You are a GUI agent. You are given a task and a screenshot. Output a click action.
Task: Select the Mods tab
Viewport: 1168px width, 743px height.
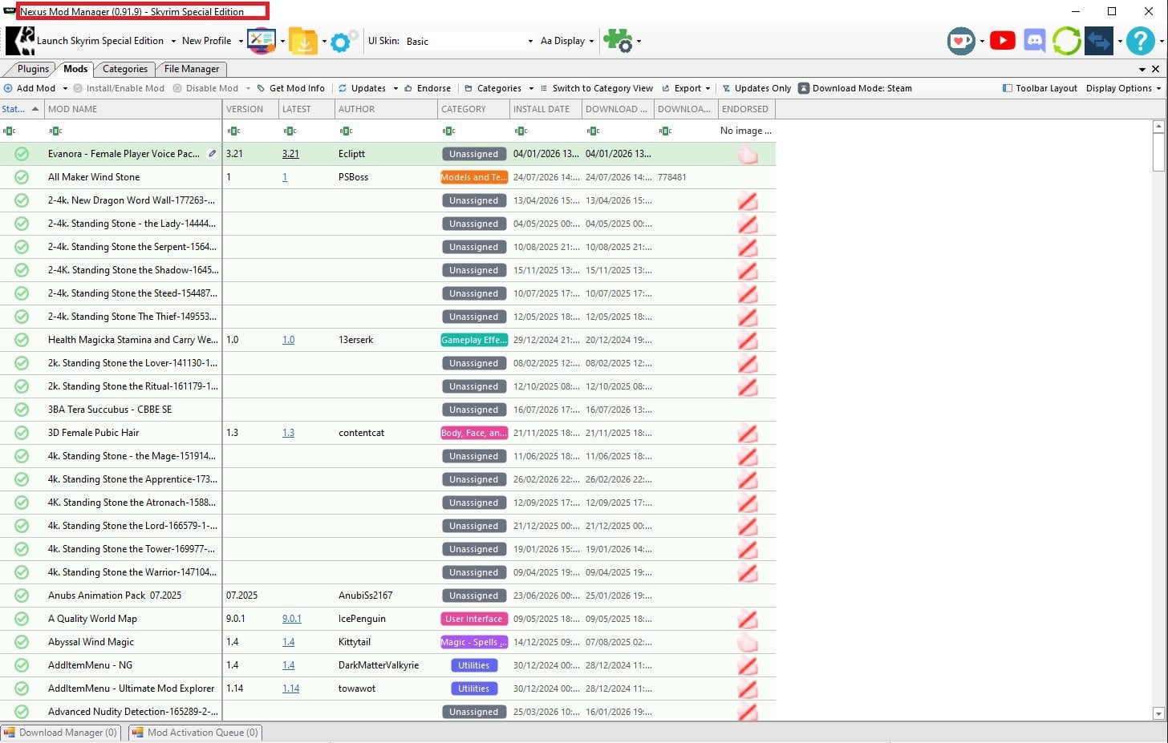coord(75,69)
